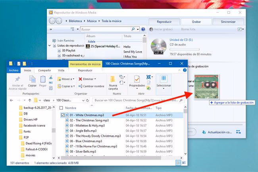258x172 pixels.
Task: Click properties icon in Explorer title bar
Action: point(19,63)
